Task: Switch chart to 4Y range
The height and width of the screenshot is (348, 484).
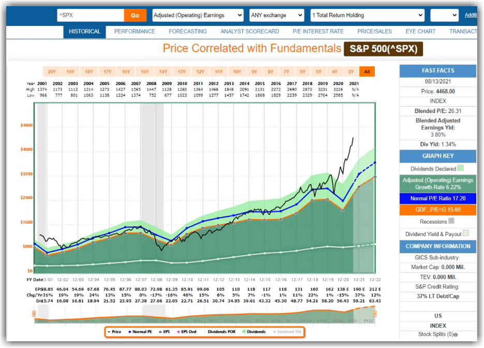Action: (x=334, y=71)
